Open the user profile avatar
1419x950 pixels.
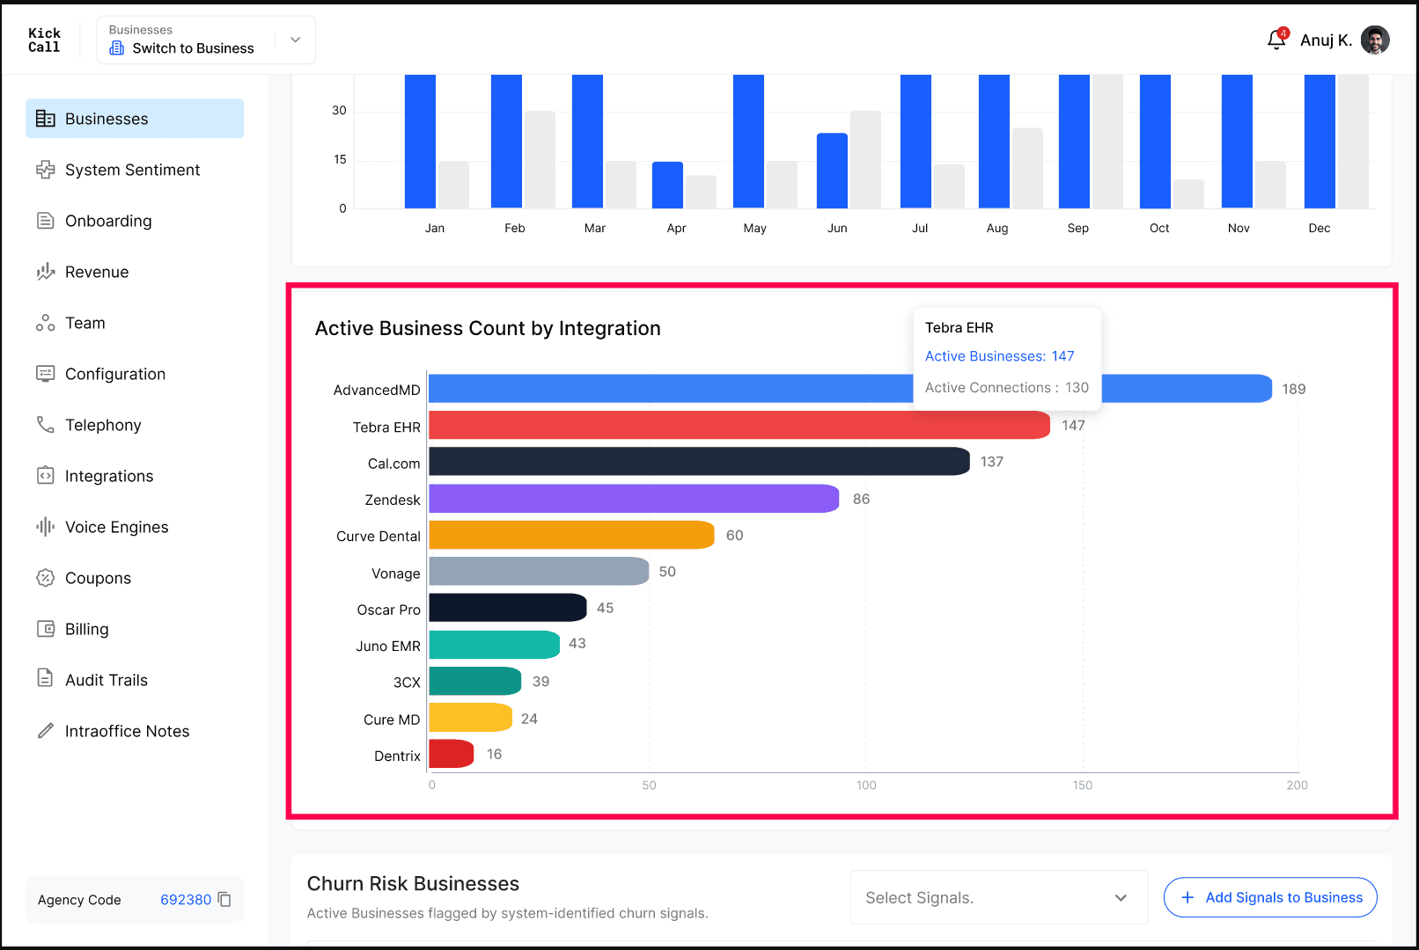[x=1375, y=40]
